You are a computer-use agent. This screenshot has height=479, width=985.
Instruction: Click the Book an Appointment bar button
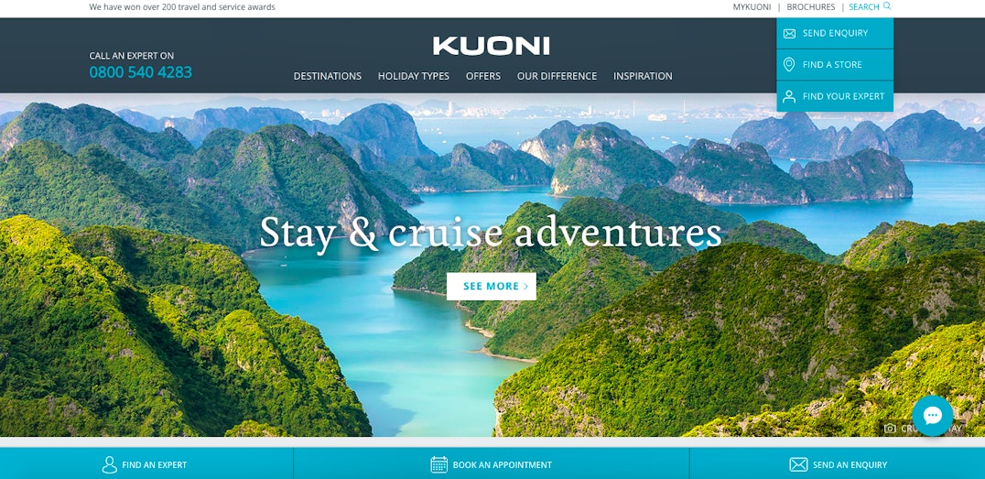pos(492,464)
